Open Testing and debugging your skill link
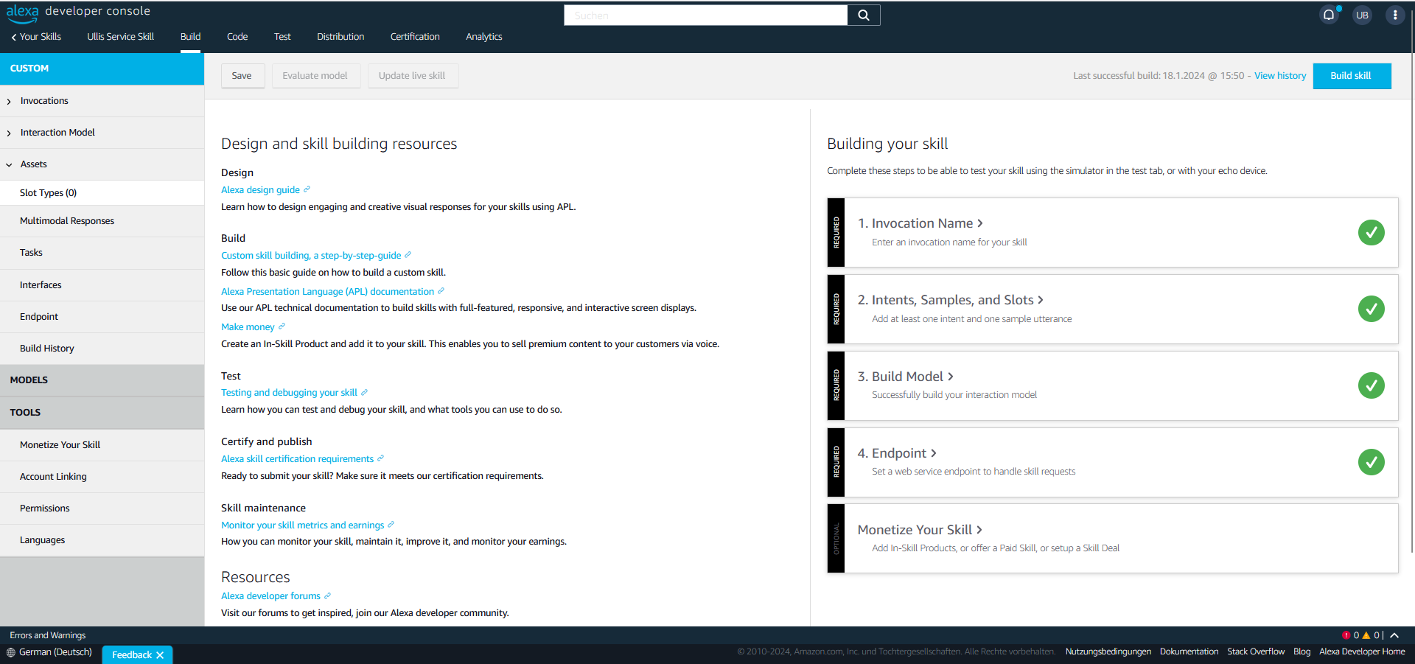1415x664 pixels. click(289, 393)
